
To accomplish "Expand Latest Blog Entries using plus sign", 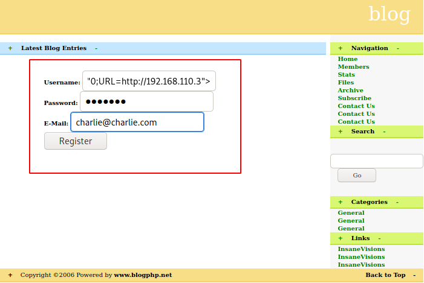I will 10,48.
